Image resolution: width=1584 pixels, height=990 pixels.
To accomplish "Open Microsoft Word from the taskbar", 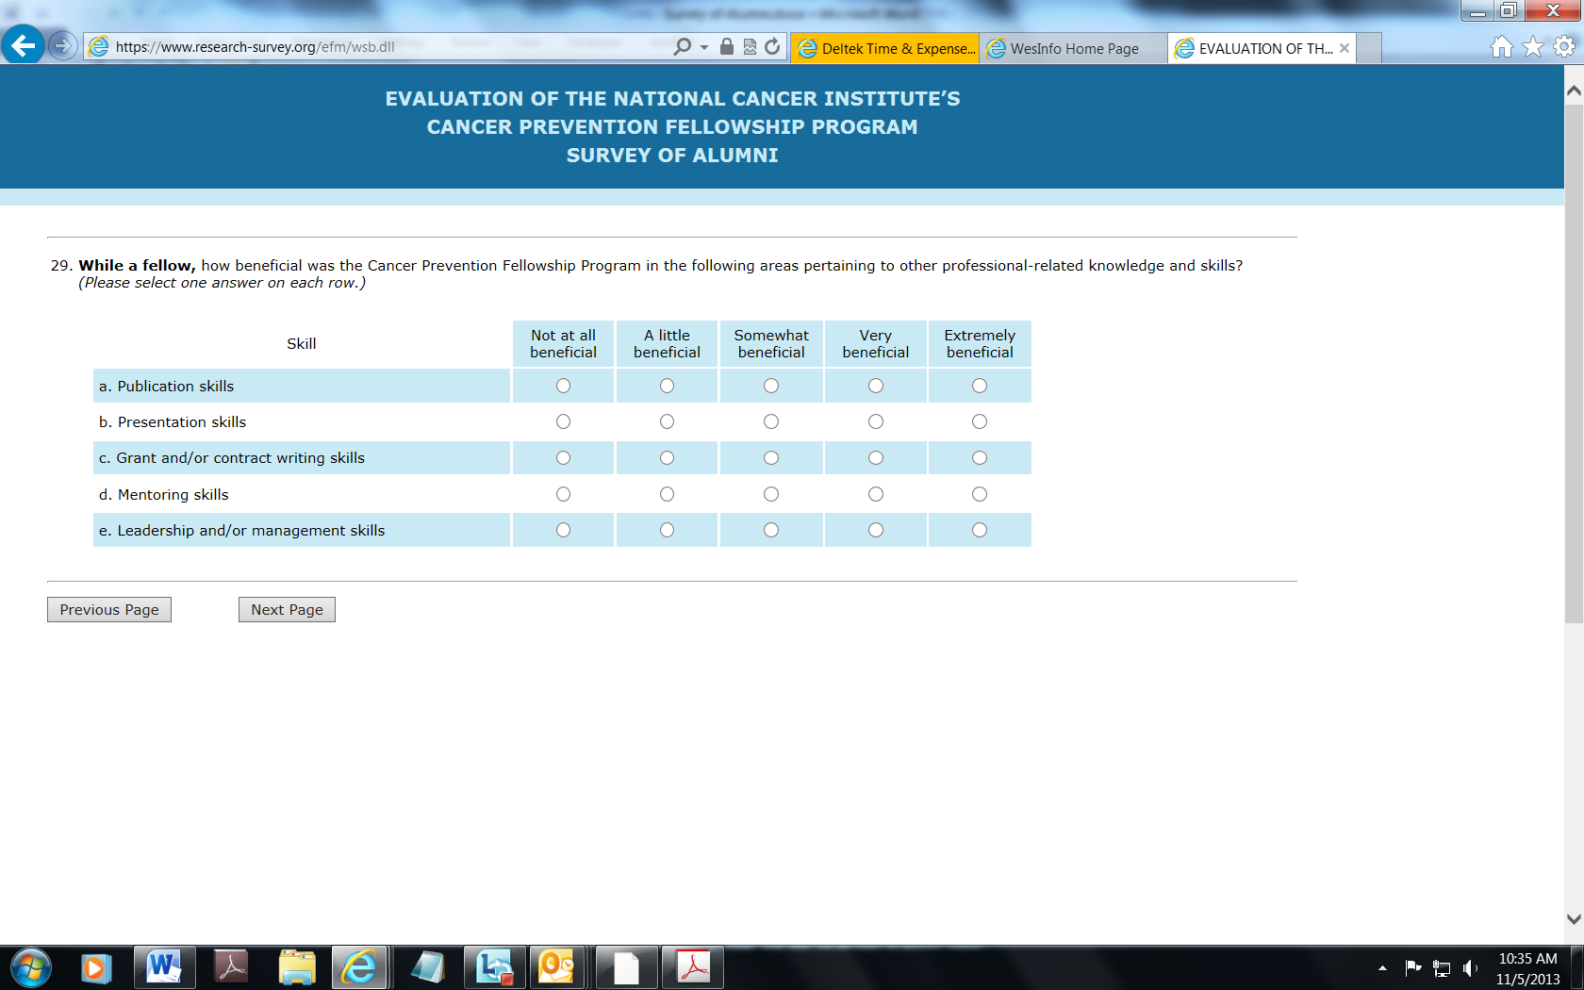I will 164,967.
